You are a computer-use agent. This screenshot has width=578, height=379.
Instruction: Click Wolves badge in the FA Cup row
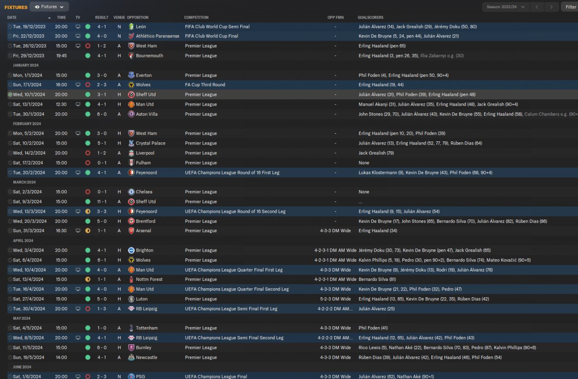point(131,85)
